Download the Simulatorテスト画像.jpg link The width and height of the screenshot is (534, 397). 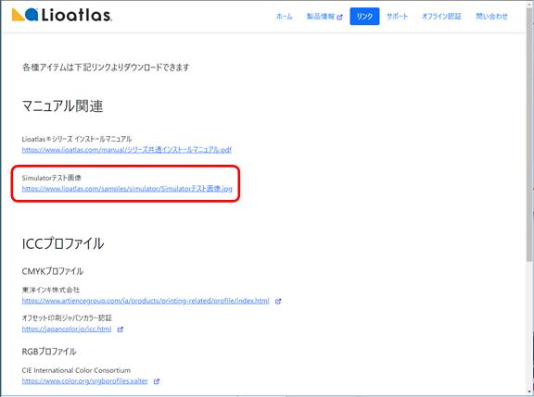point(127,188)
